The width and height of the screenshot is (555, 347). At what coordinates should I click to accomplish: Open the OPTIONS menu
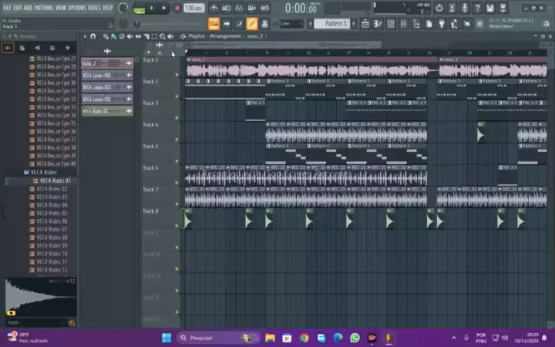tap(77, 7)
